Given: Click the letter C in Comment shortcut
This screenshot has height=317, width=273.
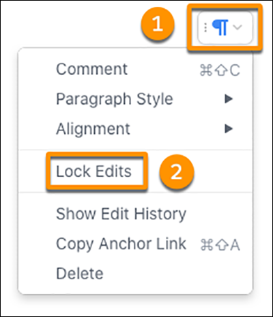Looking at the screenshot, I should (235, 70).
